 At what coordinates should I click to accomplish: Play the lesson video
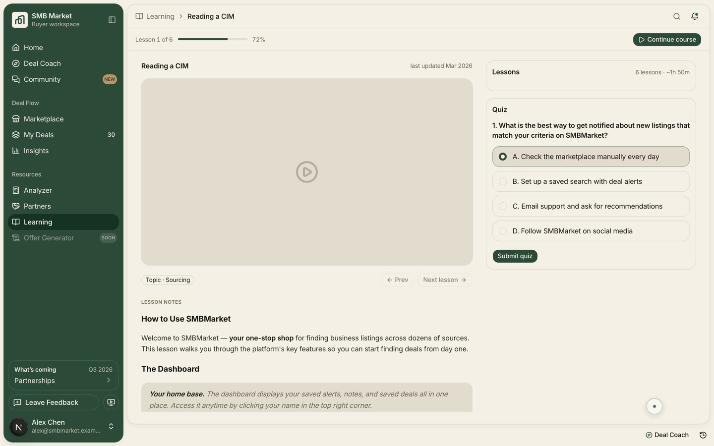click(x=307, y=172)
